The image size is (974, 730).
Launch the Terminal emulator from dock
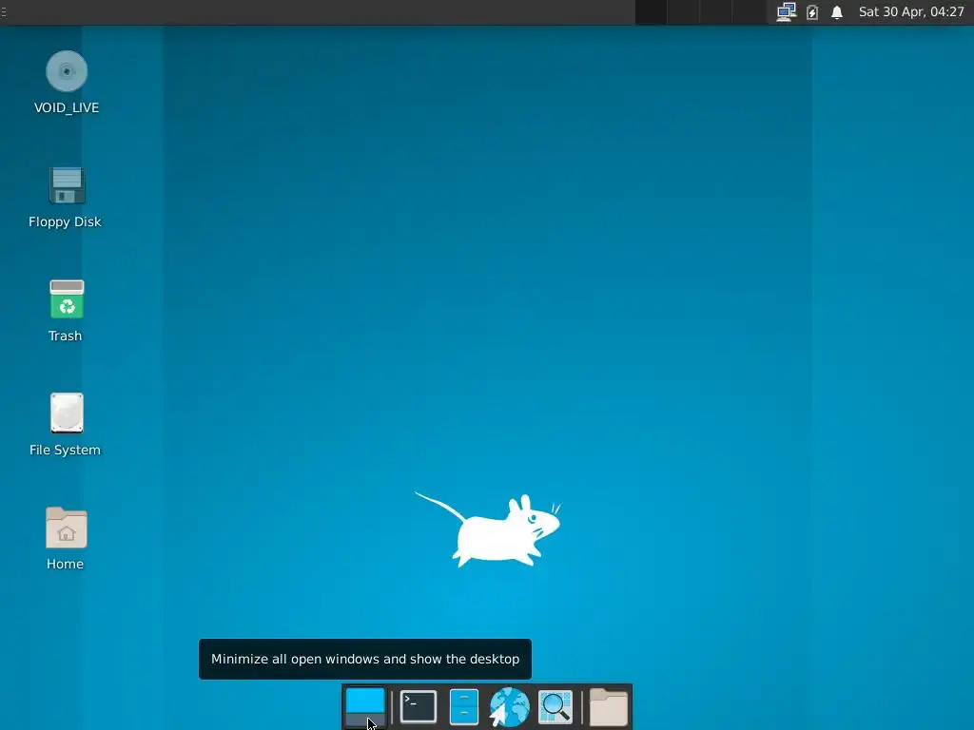click(419, 707)
